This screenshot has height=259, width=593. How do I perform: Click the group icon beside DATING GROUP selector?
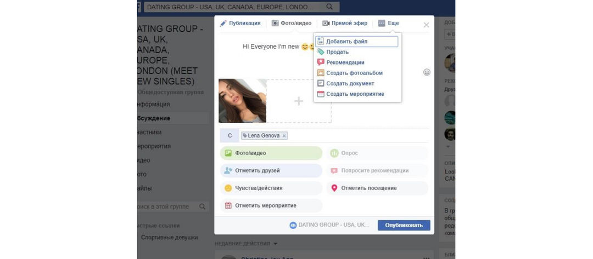click(293, 226)
